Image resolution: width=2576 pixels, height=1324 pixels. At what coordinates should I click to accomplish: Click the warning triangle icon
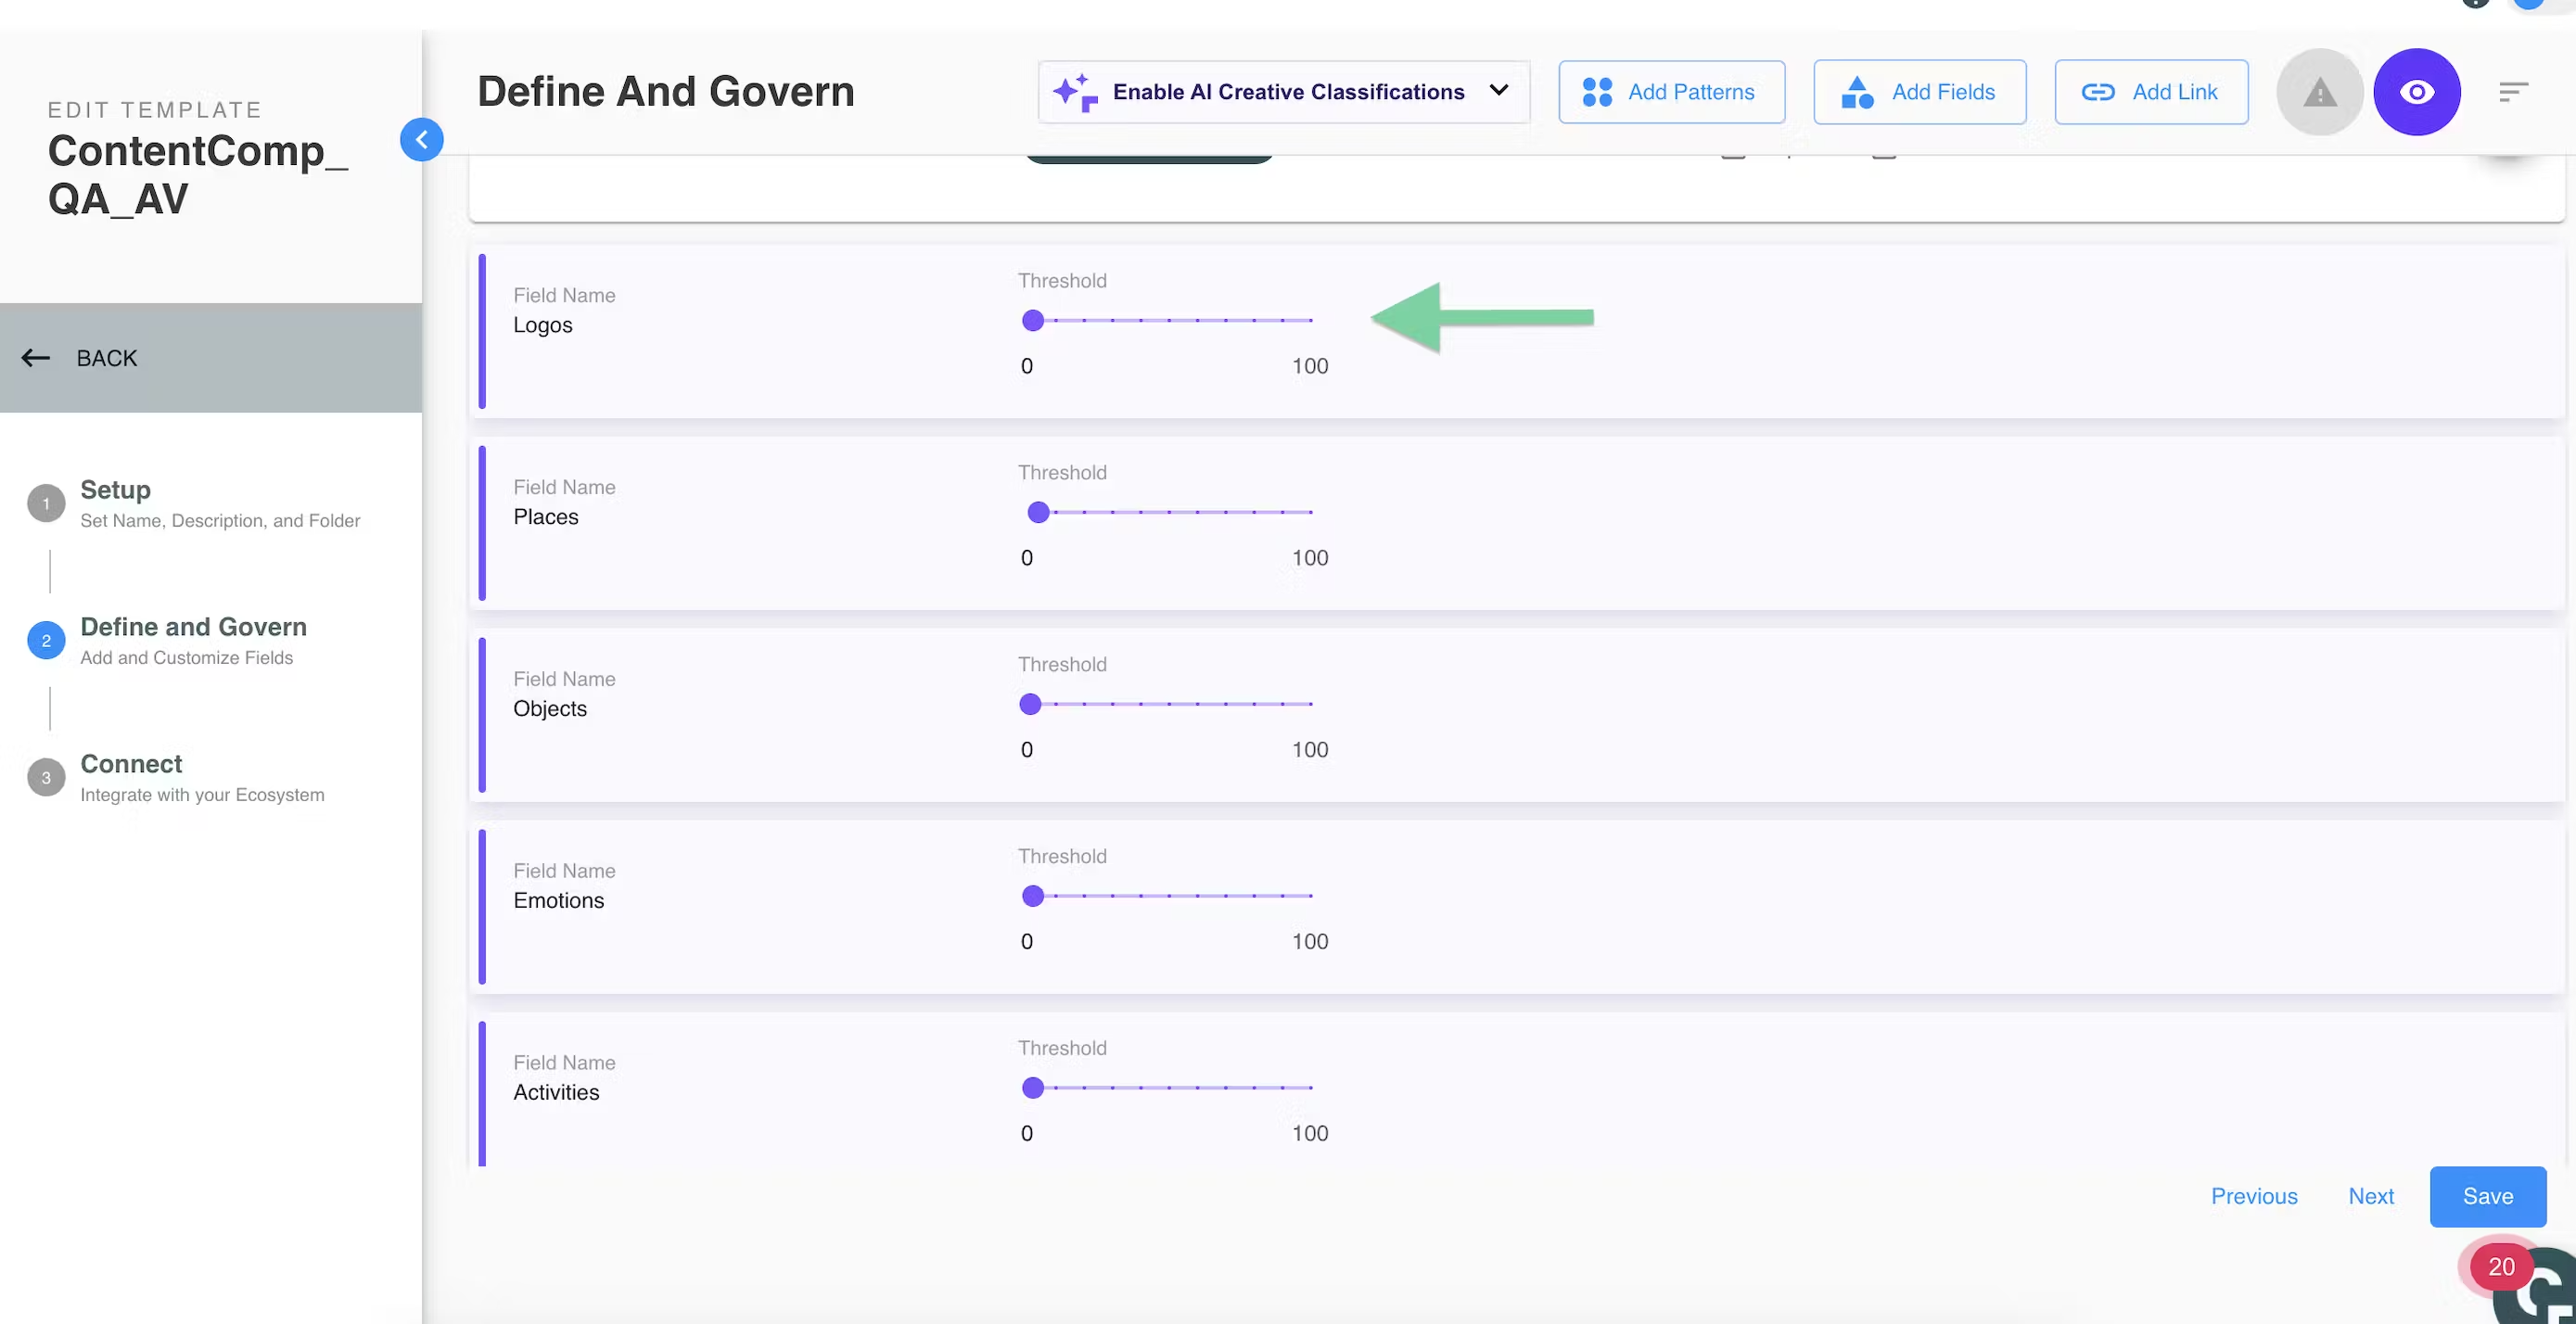click(x=2319, y=92)
